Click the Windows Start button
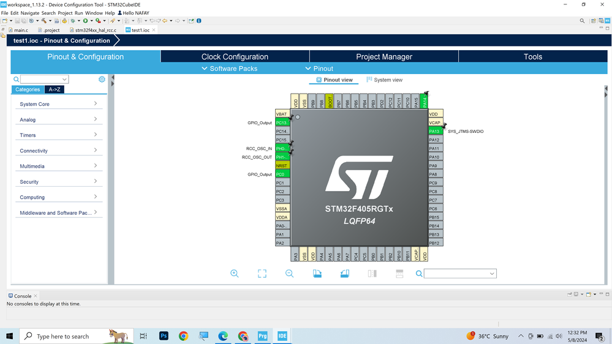612x344 pixels. [x=9, y=336]
